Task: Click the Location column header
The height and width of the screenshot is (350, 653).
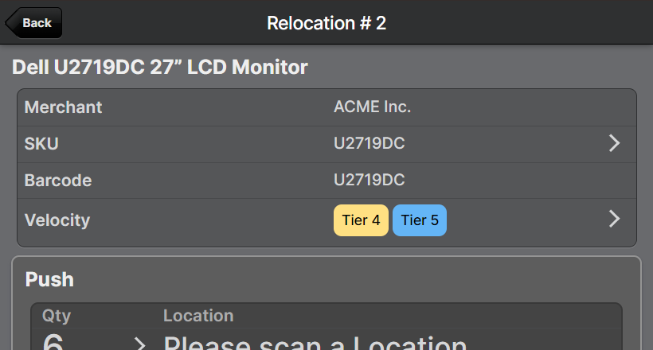Action: pyautogui.click(x=198, y=316)
